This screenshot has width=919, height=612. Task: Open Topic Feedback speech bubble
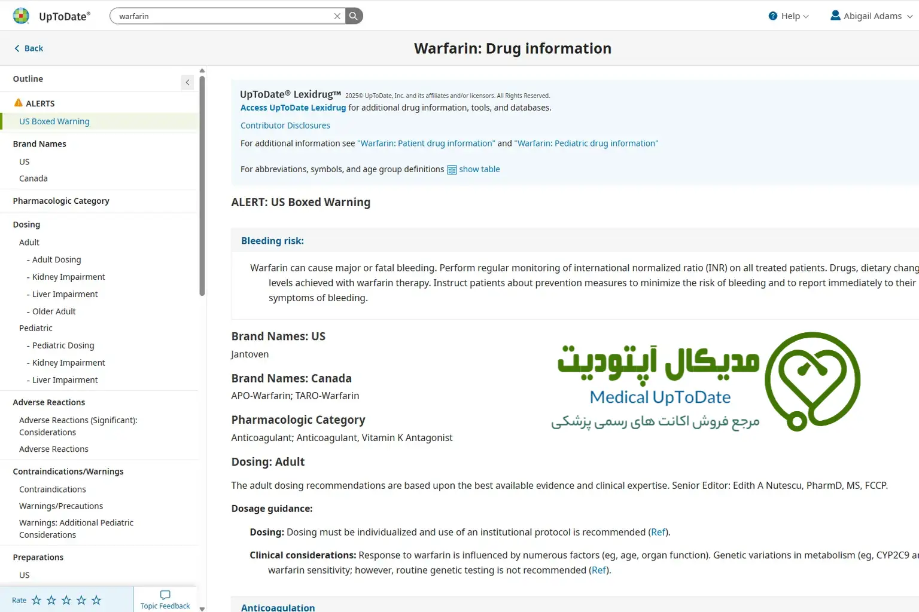(165, 595)
